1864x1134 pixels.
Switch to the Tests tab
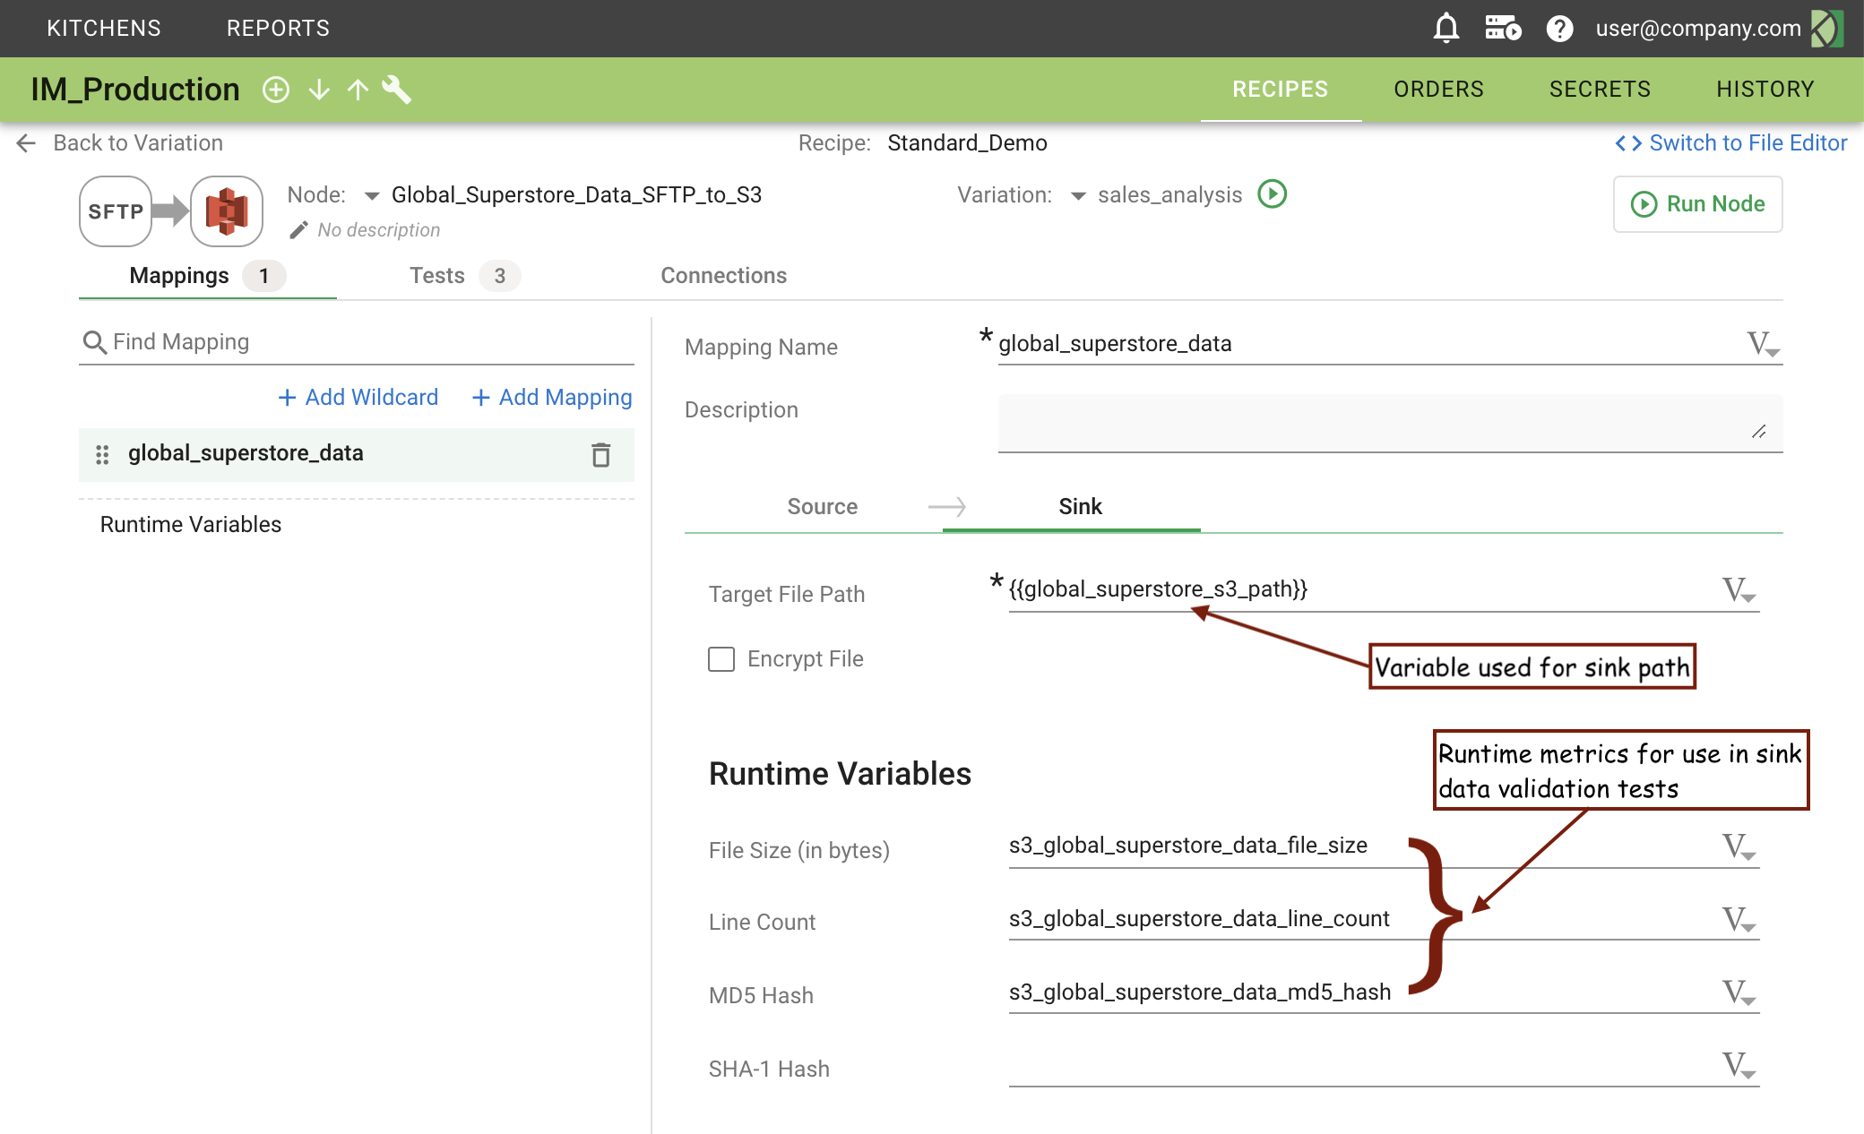437,276
